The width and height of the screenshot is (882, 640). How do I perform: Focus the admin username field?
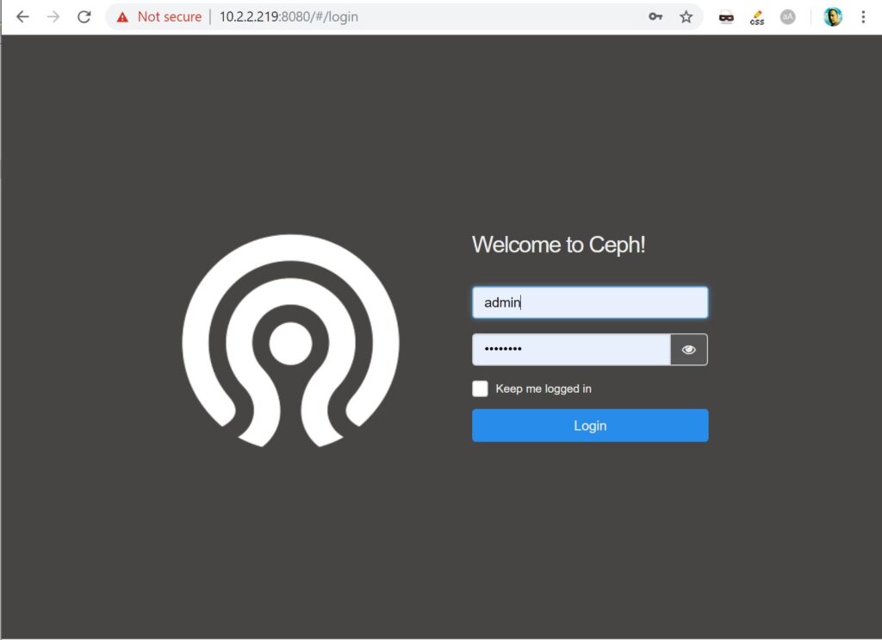589,302
